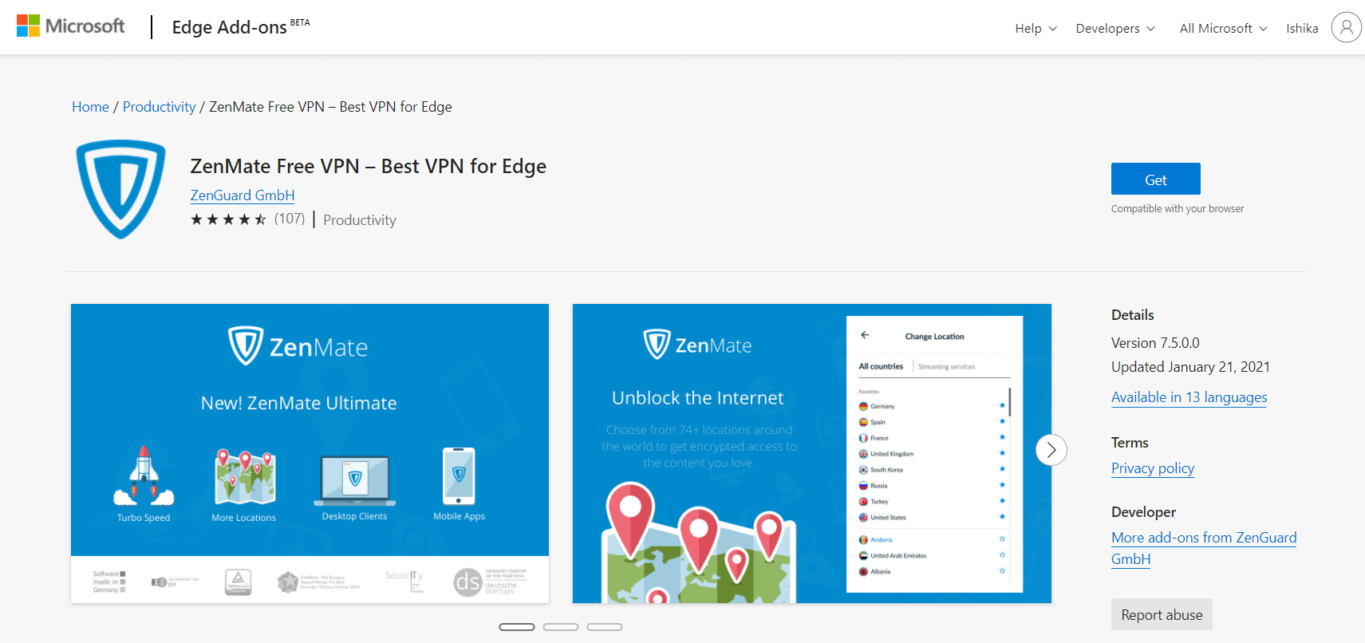Screen dimensions: 1365x643
Task: Toggle favorite star next to Albania
Action: [x=1003, y=570]
